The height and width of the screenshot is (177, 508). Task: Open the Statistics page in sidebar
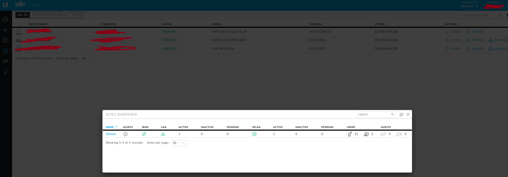click(5, 30)
